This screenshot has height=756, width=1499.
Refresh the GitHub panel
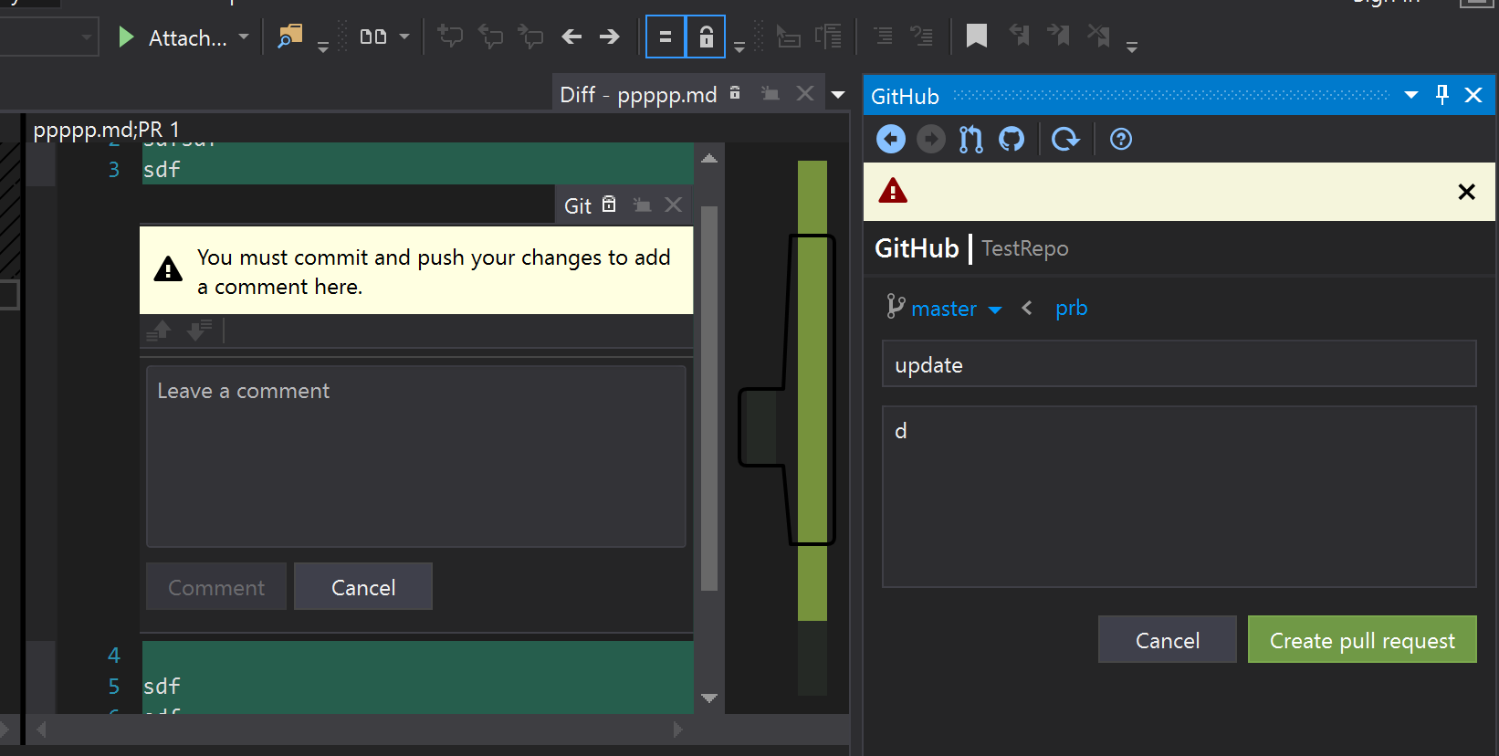click(x=1065, y=139)
